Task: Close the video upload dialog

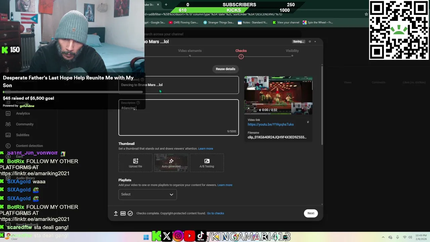Action: point(315,42)
